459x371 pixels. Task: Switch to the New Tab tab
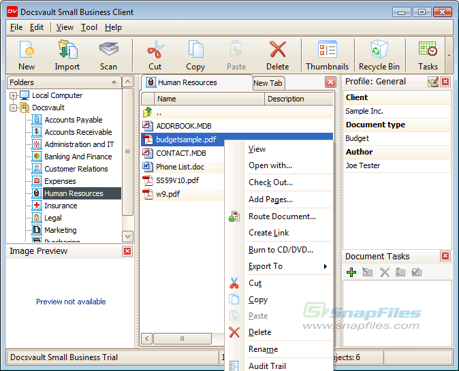[x=268, y=83]
